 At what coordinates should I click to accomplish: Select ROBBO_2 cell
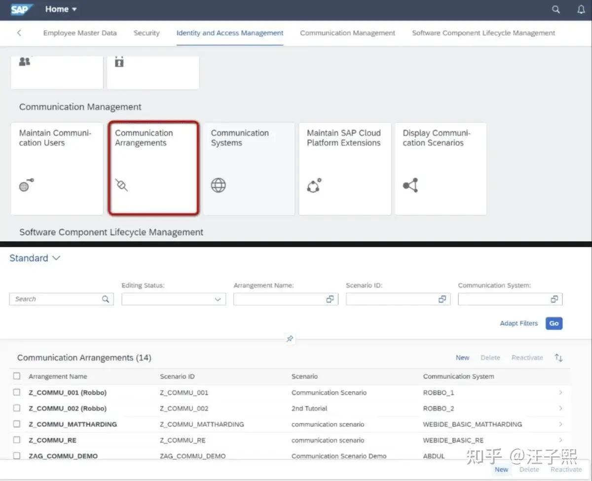click(439, 408)
